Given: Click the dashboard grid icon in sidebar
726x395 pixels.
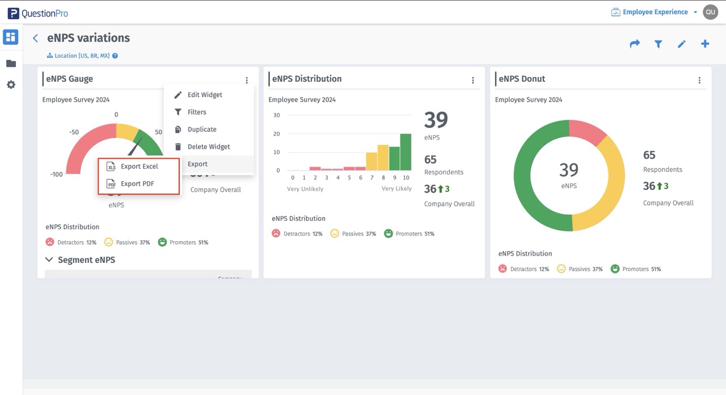Looking at the screenshot, I should point(11,37).
